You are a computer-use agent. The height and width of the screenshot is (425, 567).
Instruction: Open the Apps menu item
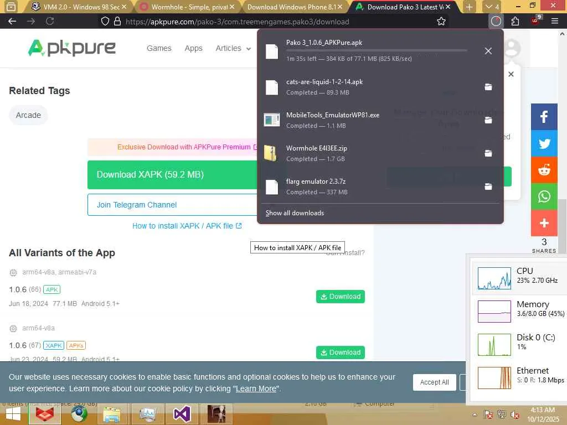click(x=193, y=48)
